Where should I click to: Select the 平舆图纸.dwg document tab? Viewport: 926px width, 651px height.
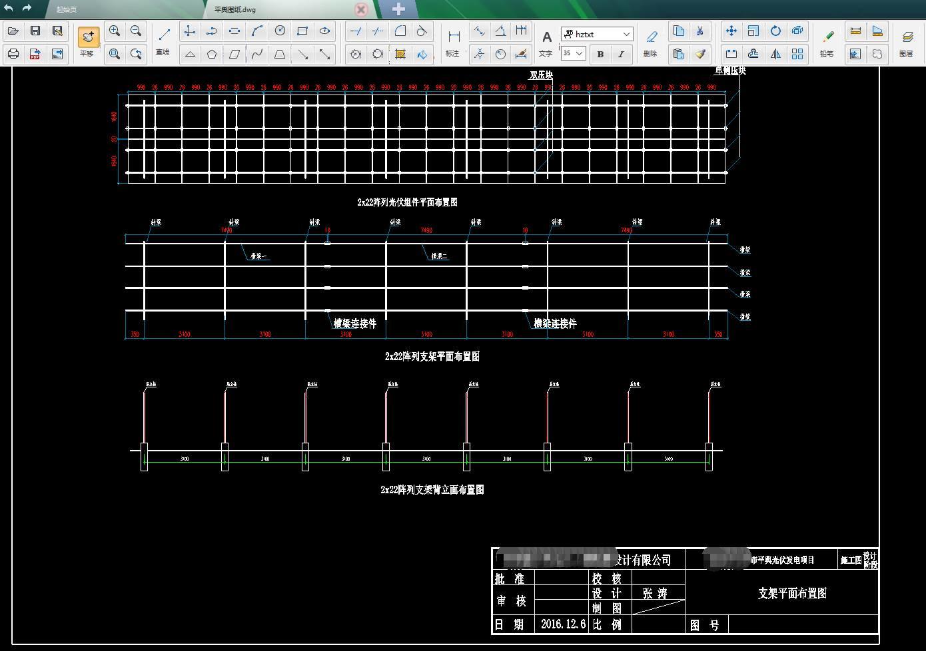tap(234, 9)
